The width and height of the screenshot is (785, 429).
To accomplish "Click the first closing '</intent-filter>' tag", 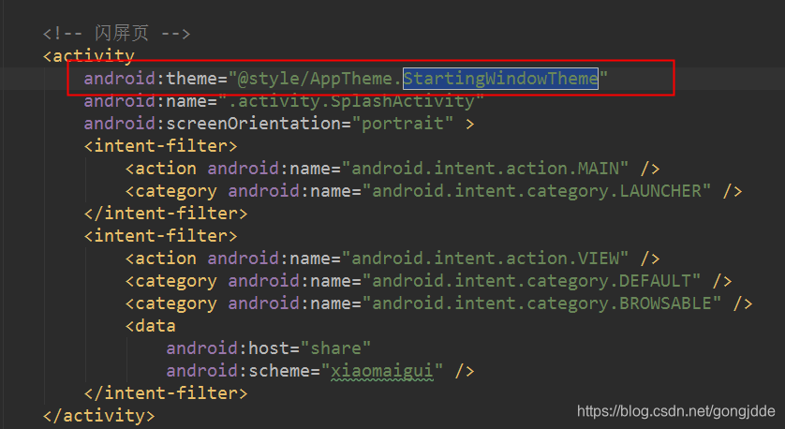I will [166, 214].
